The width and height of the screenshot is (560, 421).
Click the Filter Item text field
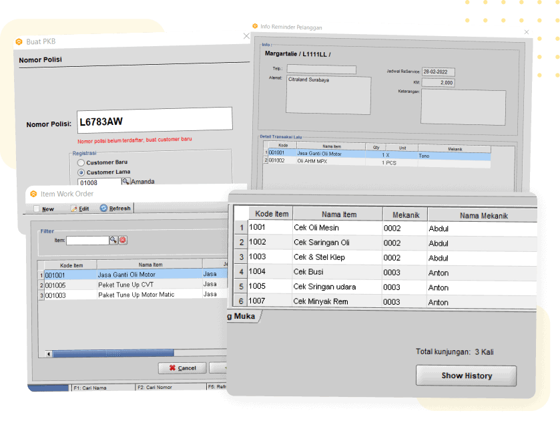coord(87,240)
